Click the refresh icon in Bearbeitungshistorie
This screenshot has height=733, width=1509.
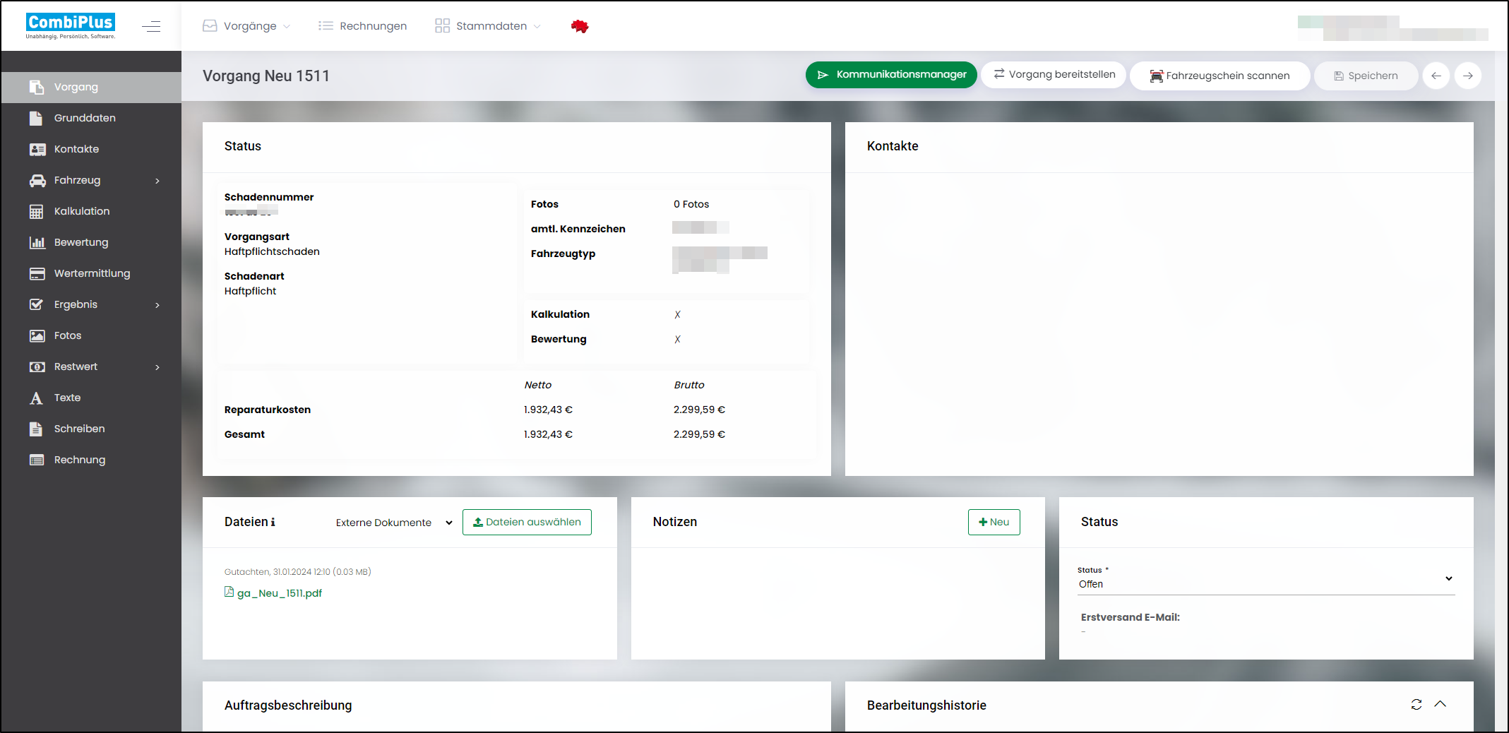click(1416, 704)
